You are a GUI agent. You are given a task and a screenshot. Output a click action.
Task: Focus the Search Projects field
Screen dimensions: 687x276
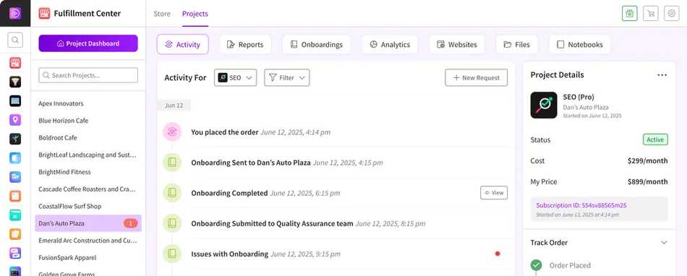(88, 75)
